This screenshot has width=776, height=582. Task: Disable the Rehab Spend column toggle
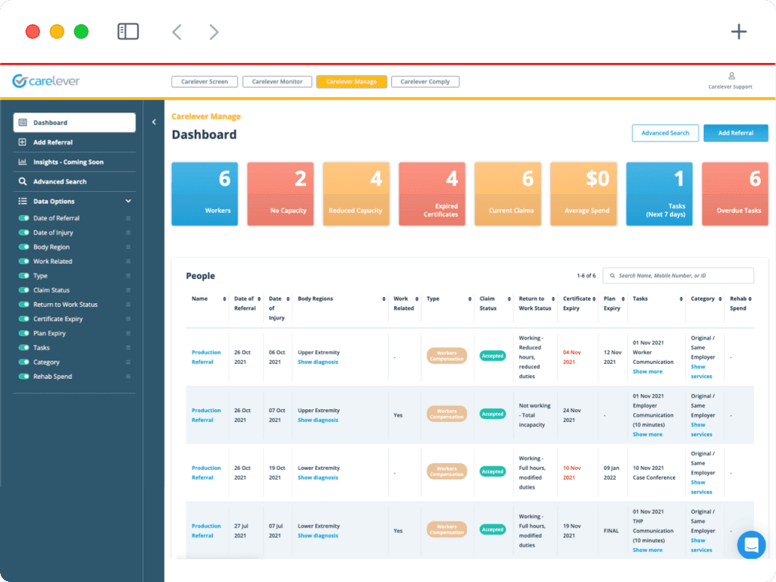point(23,376)
